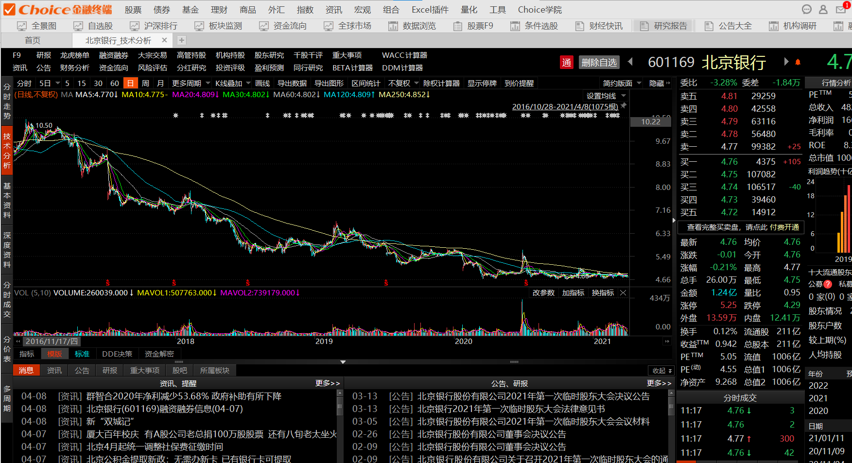The height and width of the screenshot is (463, 852).
Task: Open the mail inbox with notification badge
Action: [841, 9]
